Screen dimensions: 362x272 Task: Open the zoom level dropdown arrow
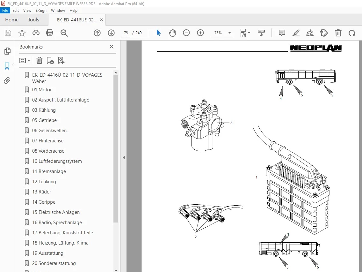229,33
